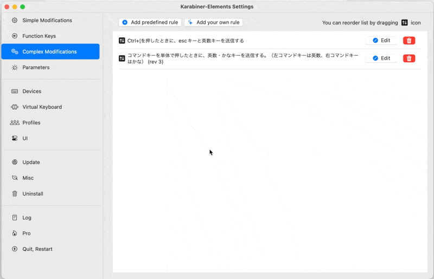Click the Misc leaf icon
The height and width of the screenshot is (279, 434).
click(x=15, y=178)
